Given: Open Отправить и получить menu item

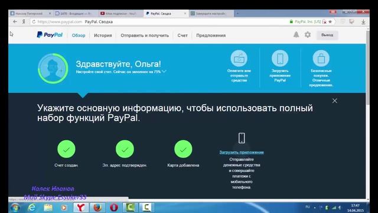Looking at the screenshot, I should [145, 35].
